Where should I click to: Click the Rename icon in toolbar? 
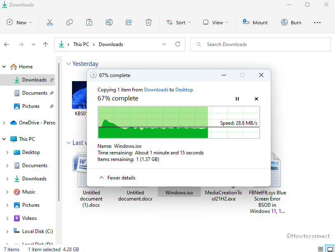(x=109, y=23)
